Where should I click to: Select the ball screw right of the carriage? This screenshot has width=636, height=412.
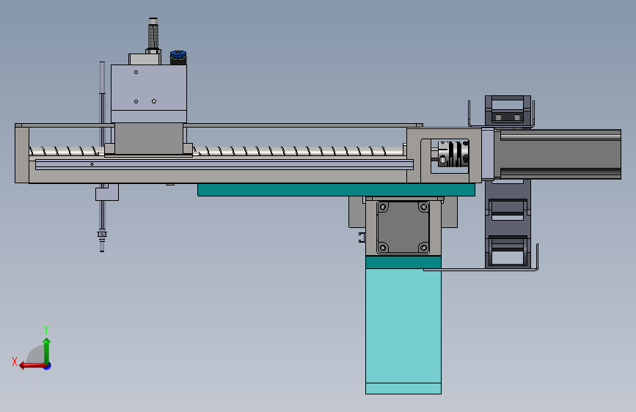point(299,151)
